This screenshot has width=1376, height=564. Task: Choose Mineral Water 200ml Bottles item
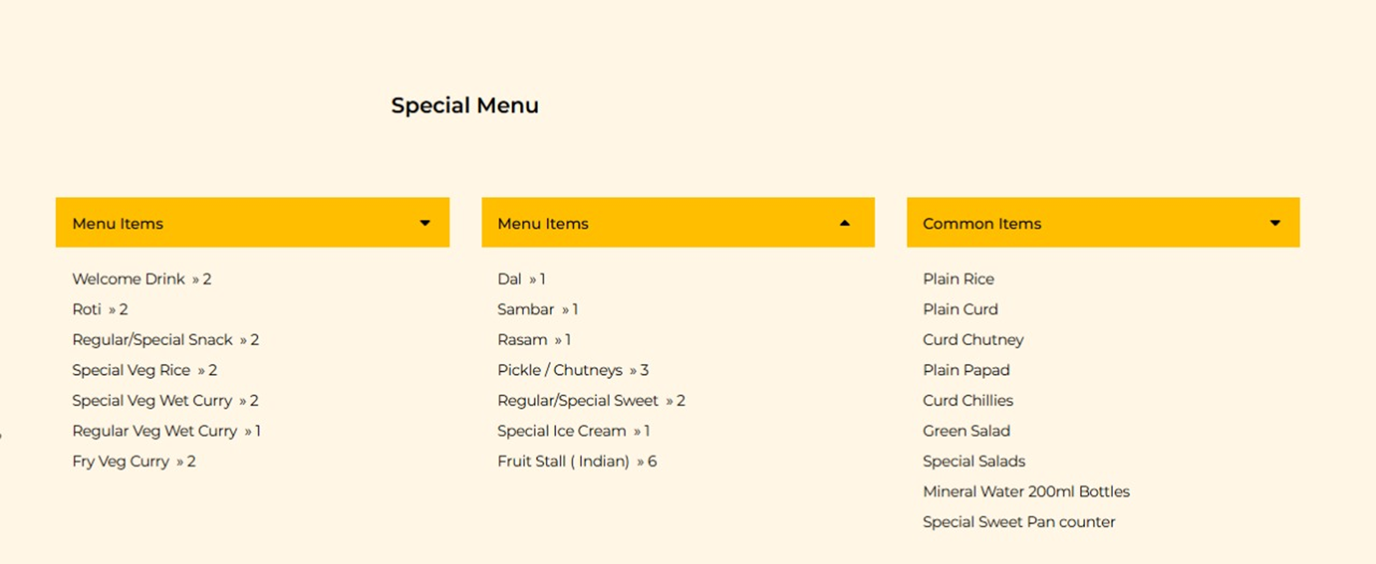pyautogui.click(x=1026, y=491)
